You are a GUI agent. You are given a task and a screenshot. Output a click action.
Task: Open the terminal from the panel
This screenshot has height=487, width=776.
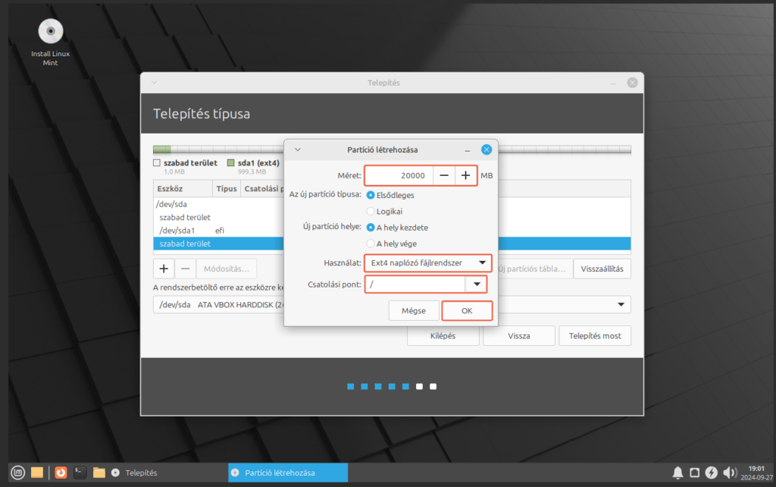click(x=80, y=473)
